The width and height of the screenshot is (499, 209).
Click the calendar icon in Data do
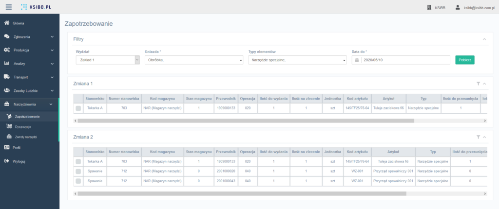point(356,60)
